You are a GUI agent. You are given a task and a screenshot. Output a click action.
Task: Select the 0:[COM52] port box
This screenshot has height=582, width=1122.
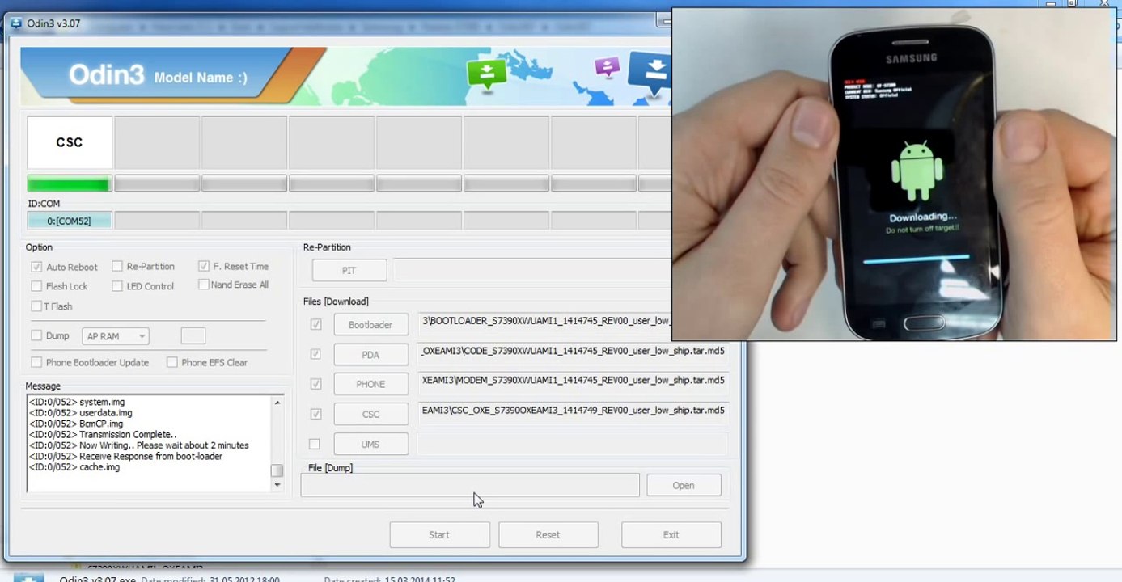(70, 221)
